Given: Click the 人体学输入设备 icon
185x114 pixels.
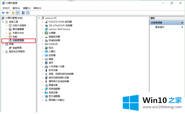Looking at the screenshot, I should pyautogui.click(x=46, y=67).
